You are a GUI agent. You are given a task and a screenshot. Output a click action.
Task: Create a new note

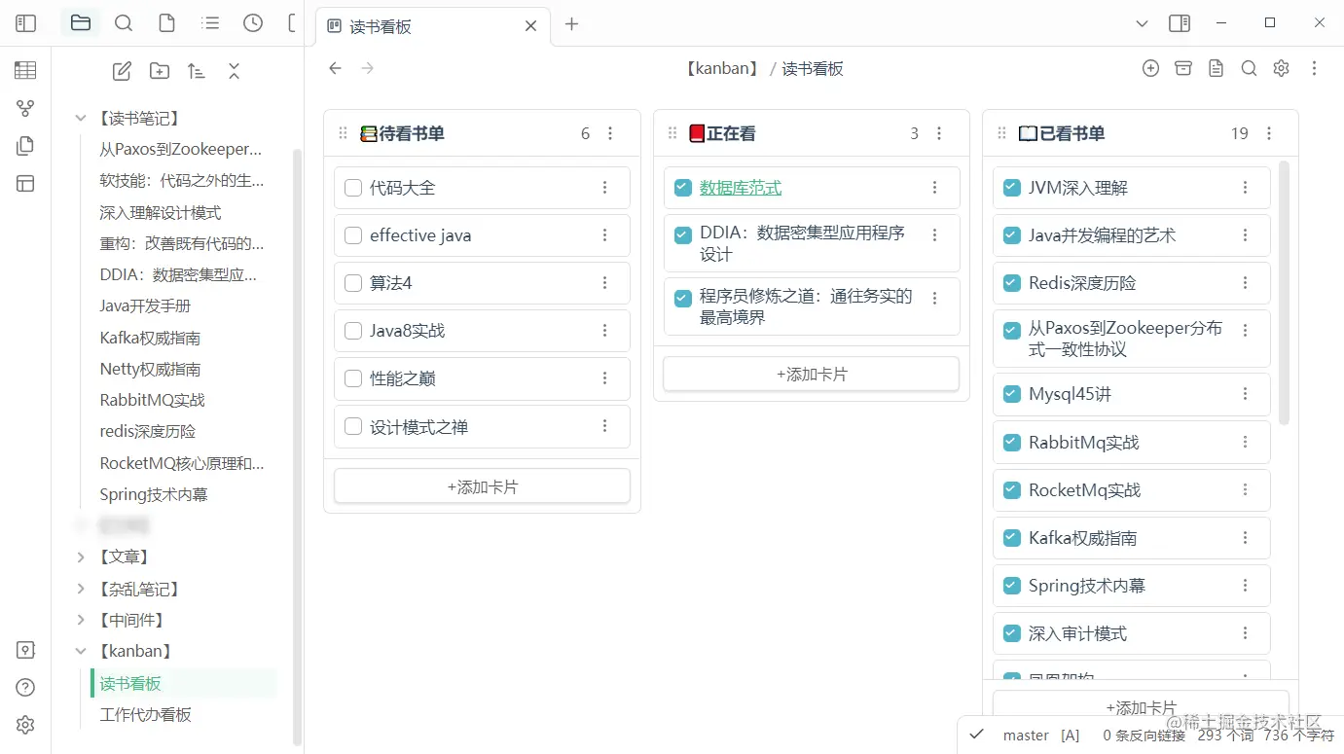[122, 71]
